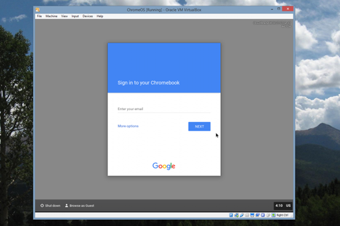Screen dimensions: 340x226
Task: Click the USB devices status icon
Action: click(242, 215)
